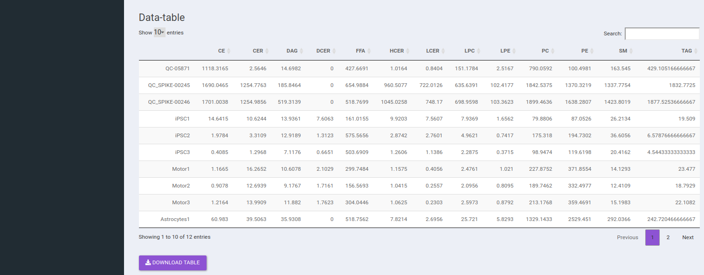Image resolution: width=704 pixels, height=275 pixels.
Task: Sort table by FFA column
Action: click(x=363, y=51)
